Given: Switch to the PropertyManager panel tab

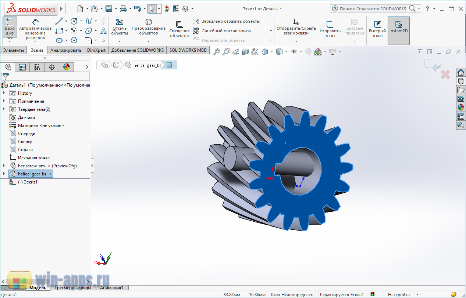Looking at the screenshot, I should (22, 67).
